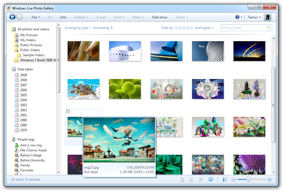Start the slideshow using the projector icon

211,179
